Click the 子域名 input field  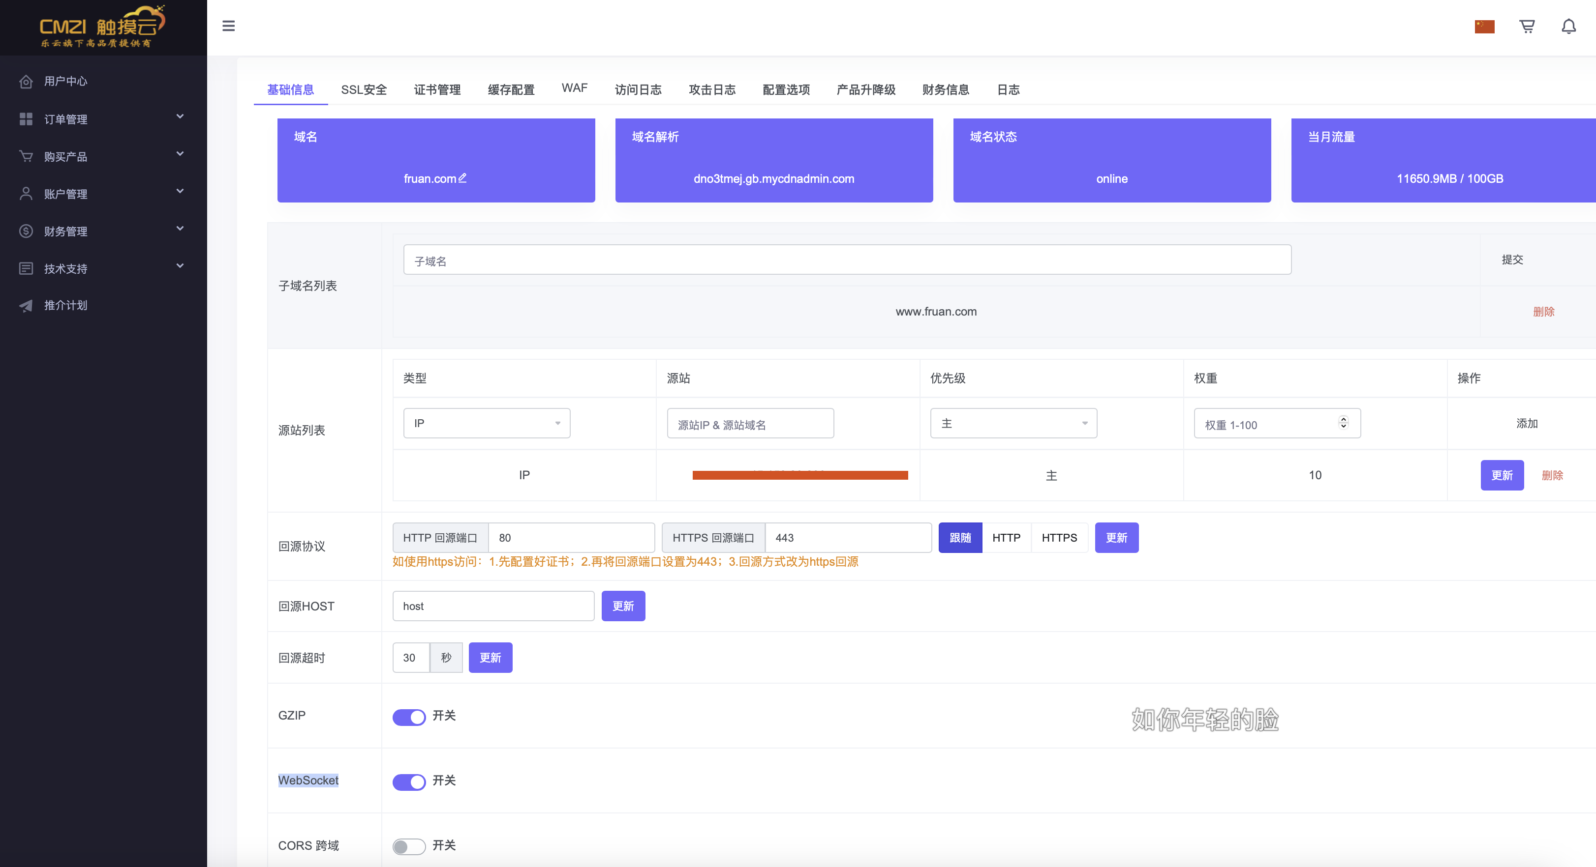coord(847,260)
